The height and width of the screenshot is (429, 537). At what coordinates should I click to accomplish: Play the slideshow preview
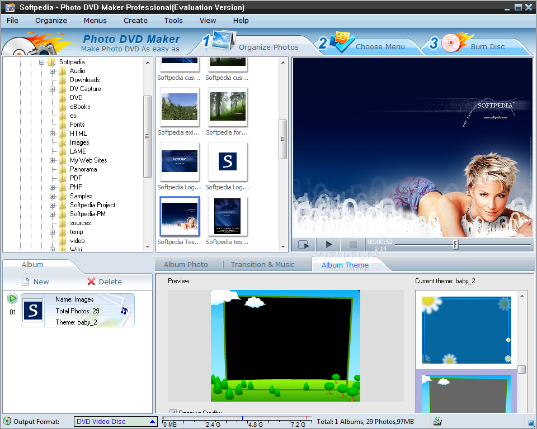coord(328,244)
